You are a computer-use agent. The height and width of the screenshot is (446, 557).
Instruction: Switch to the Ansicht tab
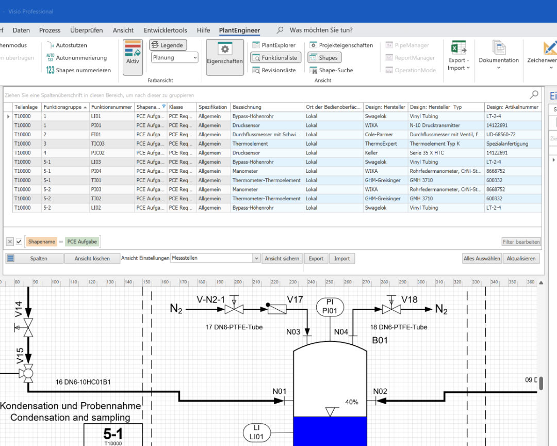[x=123, y=30]
